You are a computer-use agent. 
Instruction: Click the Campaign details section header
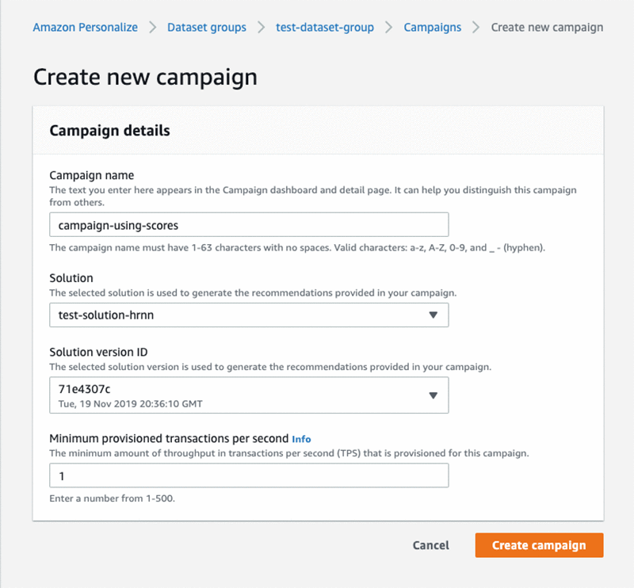[109, 131]
